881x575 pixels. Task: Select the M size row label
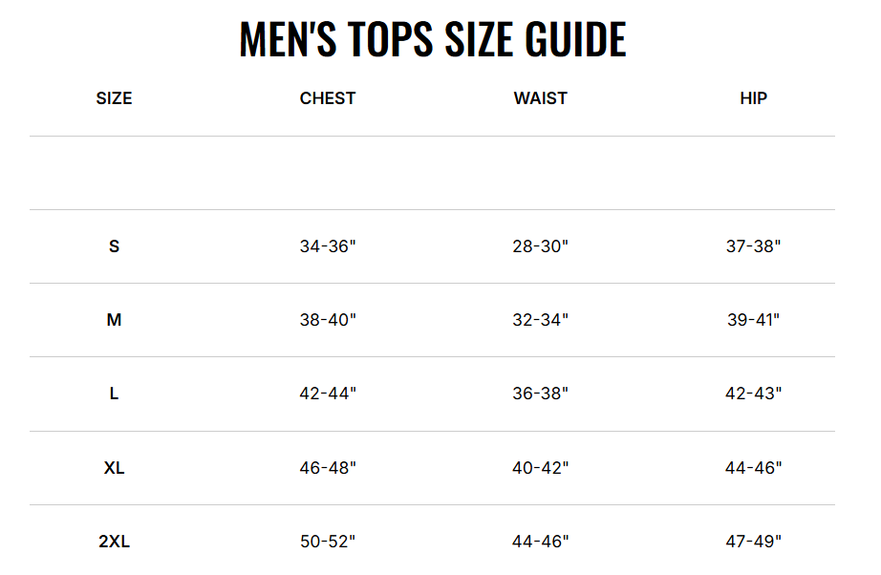(x=114, y=320)
